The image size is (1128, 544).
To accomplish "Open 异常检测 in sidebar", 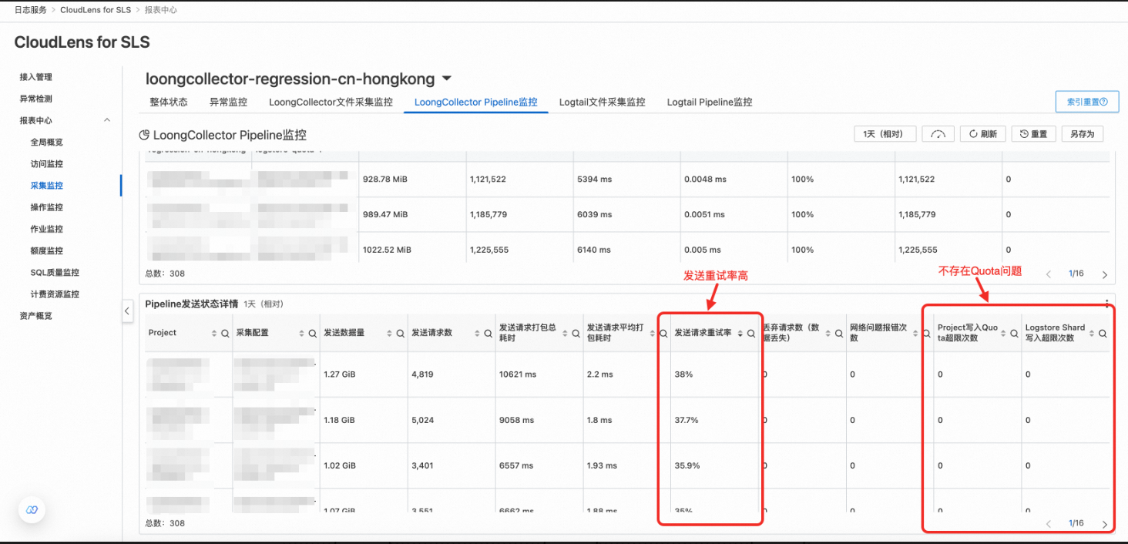I will click(36, 99).
